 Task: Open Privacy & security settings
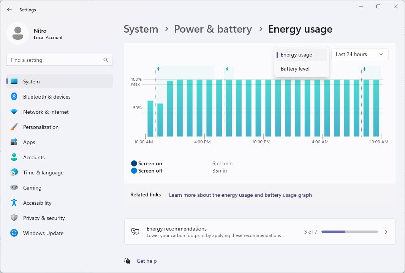click(x=60, y=218)
